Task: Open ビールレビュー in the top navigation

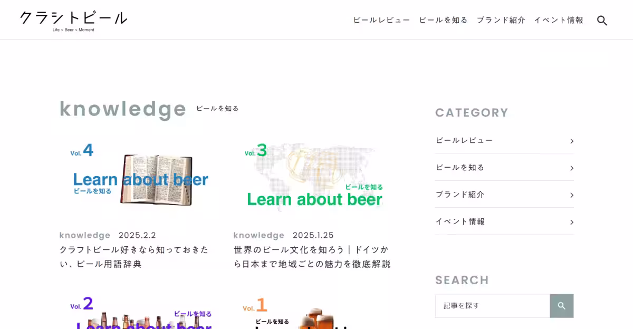Action: coord(381,20)
